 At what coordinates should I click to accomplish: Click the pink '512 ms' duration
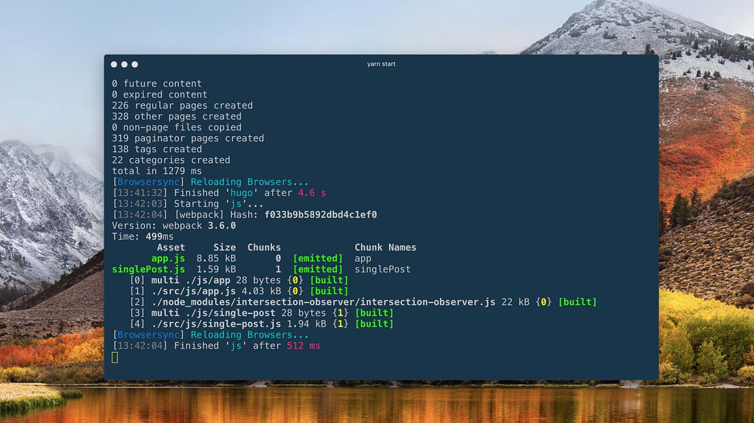pyautogui.click(x=303, y=346)
